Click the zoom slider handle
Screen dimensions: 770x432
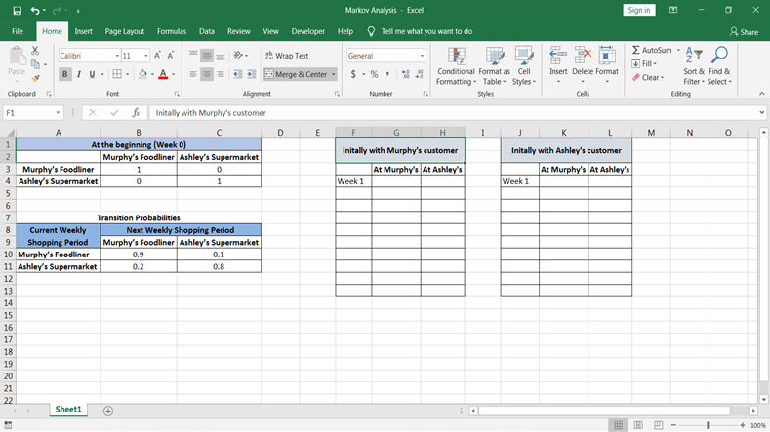pyautogui.click(x=709, y=425)
